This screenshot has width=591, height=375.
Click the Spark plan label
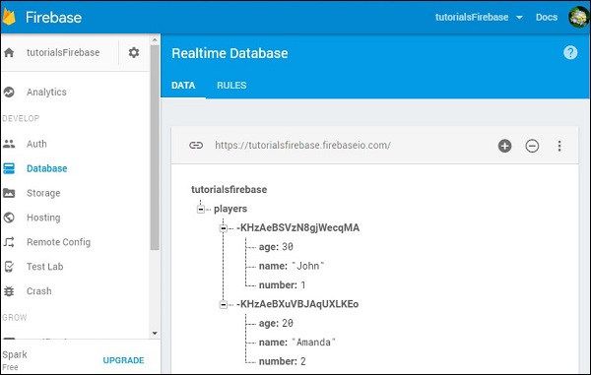15,354
